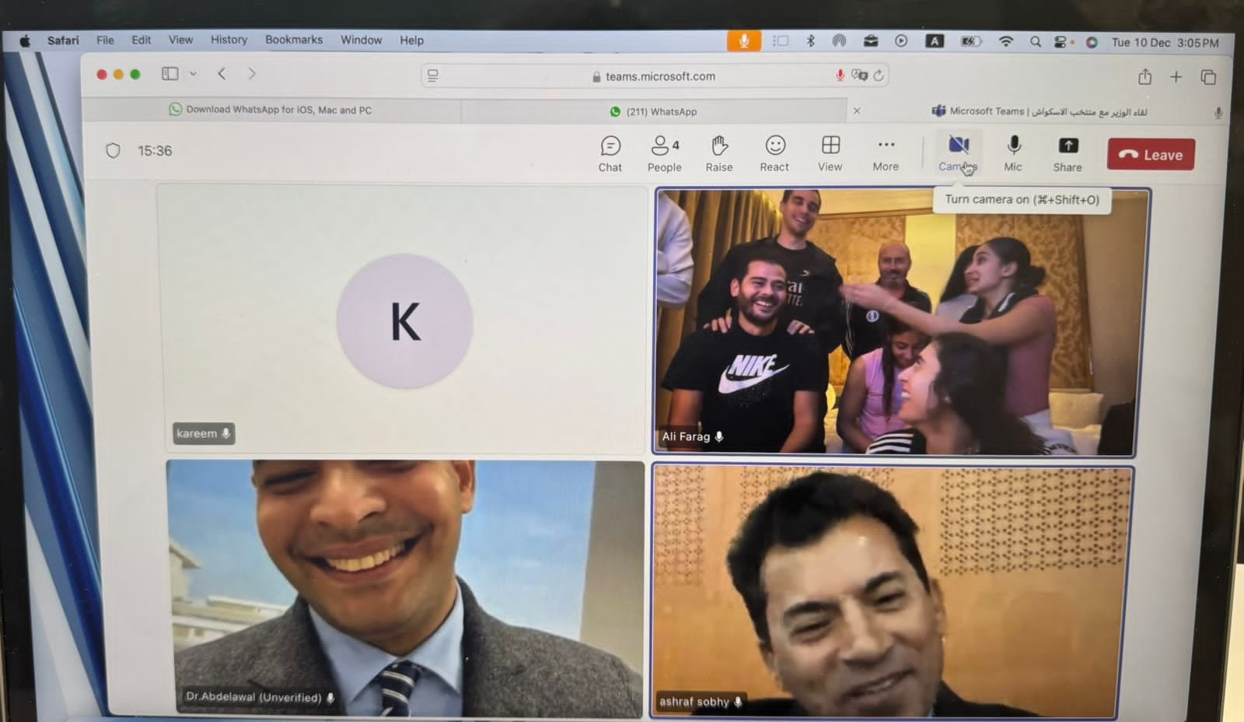Click the teams.microsoft.com address bar
The image size is (1244, 722).
click(x=654, y=75)
